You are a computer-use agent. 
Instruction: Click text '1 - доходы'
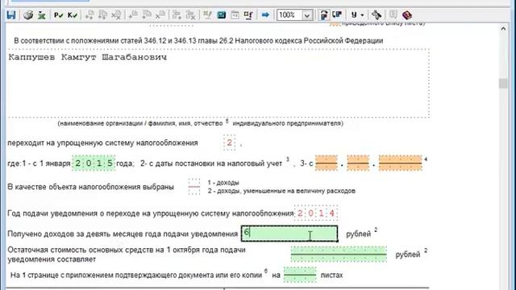tap(223, 183)
